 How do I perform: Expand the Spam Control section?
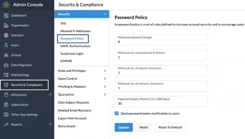point(105,79)
